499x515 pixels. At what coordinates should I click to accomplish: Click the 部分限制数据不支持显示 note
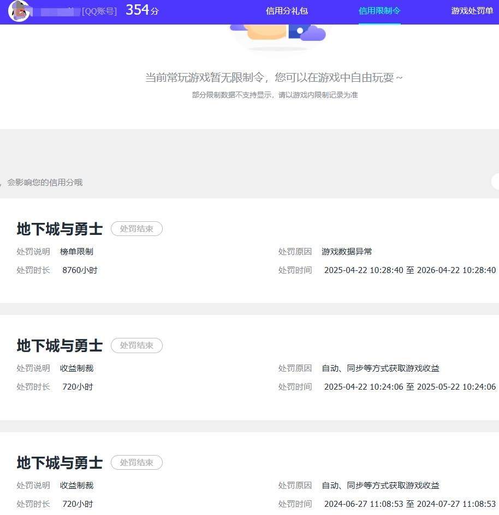(275, 95)
